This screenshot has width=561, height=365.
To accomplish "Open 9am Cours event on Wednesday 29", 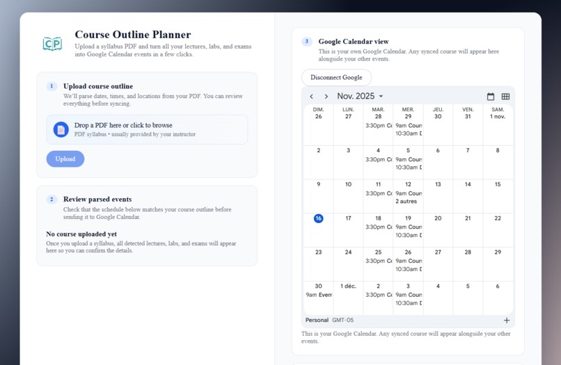I will click(x=409, y=125).
